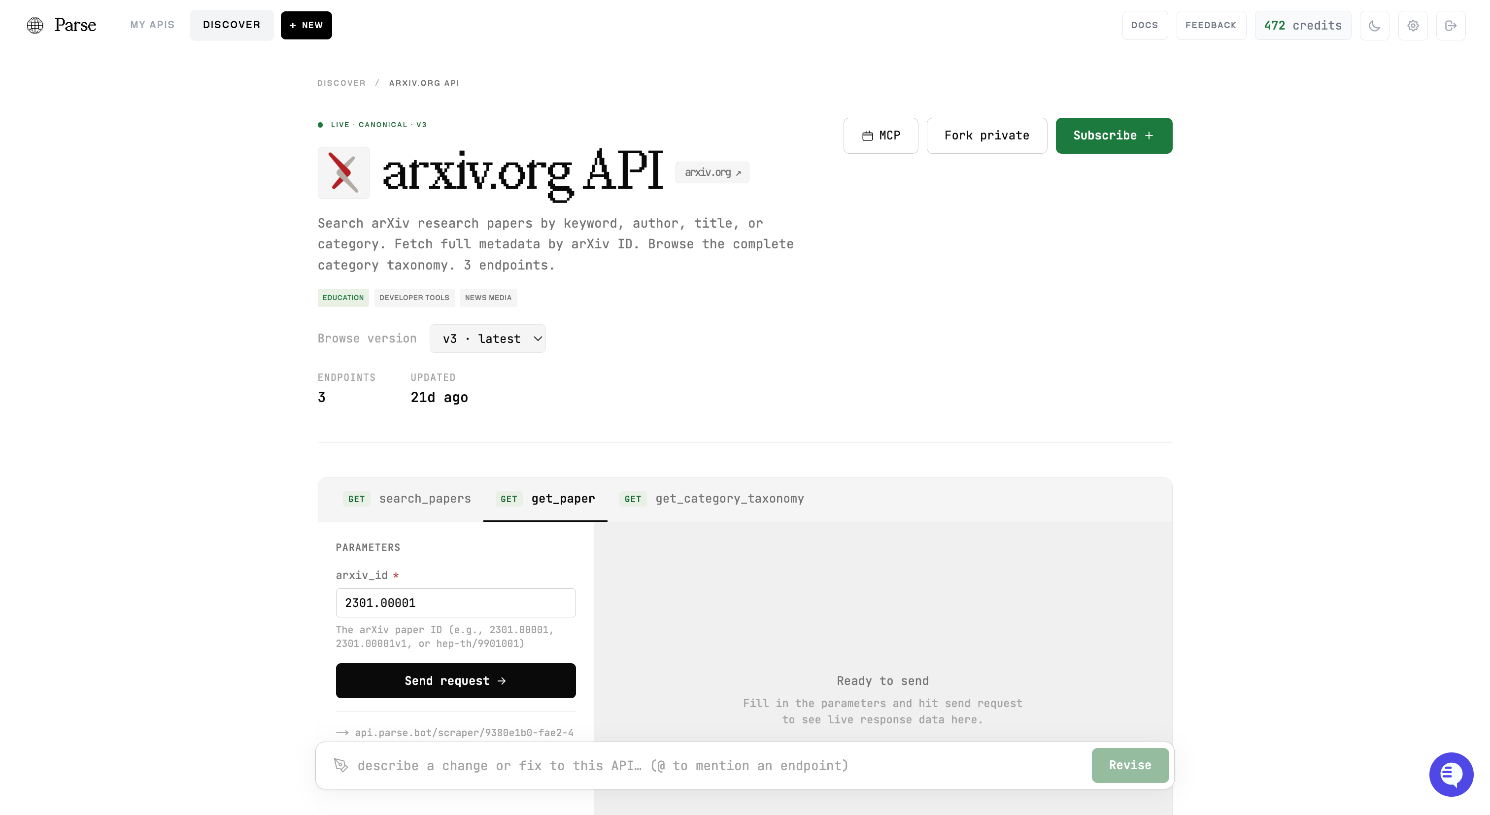This screenshot has width=1490, height=815.
Task: Click the NEWS MEDIA tag
Action: click(488, 297)
